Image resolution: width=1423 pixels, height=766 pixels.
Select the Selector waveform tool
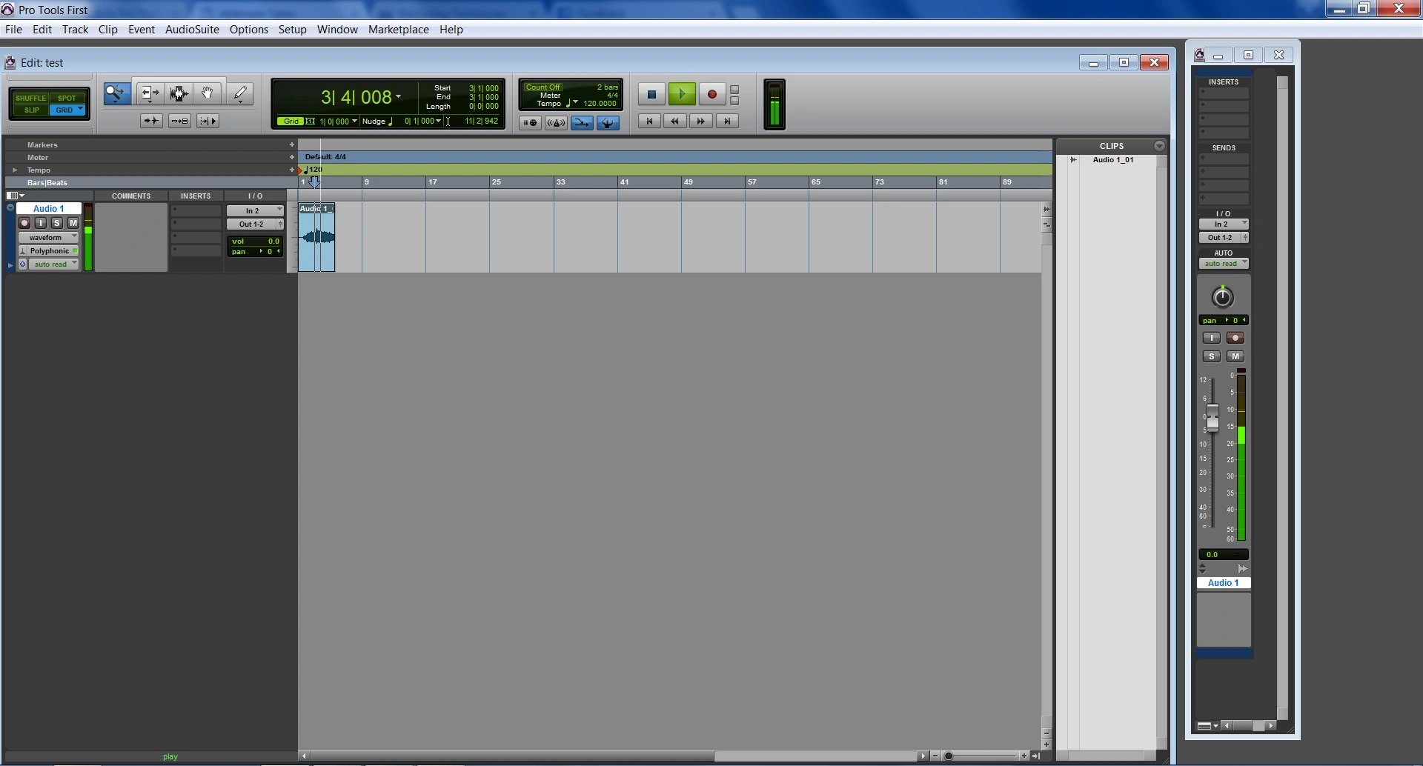(x=179, y=93)
